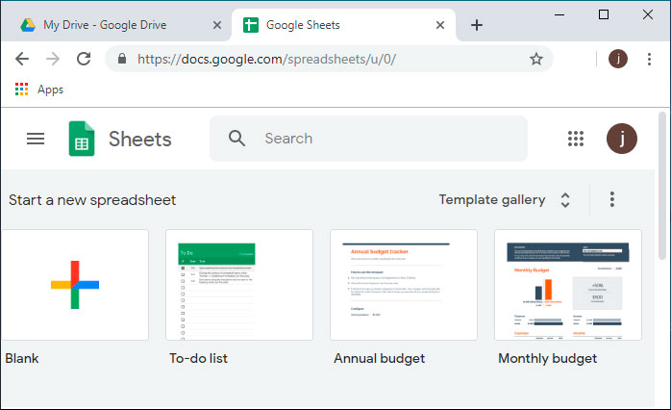Open a new browser tab with plus
The width and height of the screenshot is (671, 410).
click(477, 25)
